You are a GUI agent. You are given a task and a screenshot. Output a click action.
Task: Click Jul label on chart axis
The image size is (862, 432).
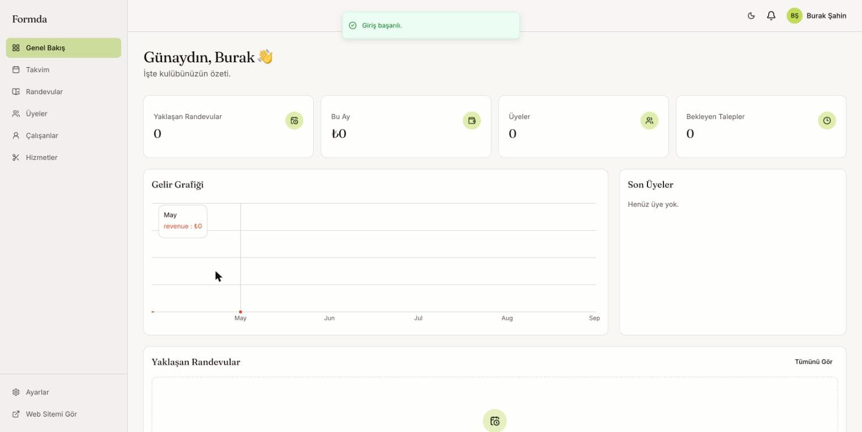tap(418, 318)
